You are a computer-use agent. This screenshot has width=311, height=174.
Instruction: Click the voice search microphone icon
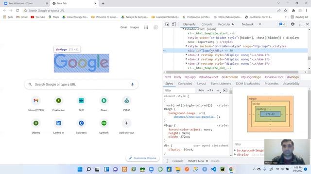pyautogui.click(x=132, y=85)
